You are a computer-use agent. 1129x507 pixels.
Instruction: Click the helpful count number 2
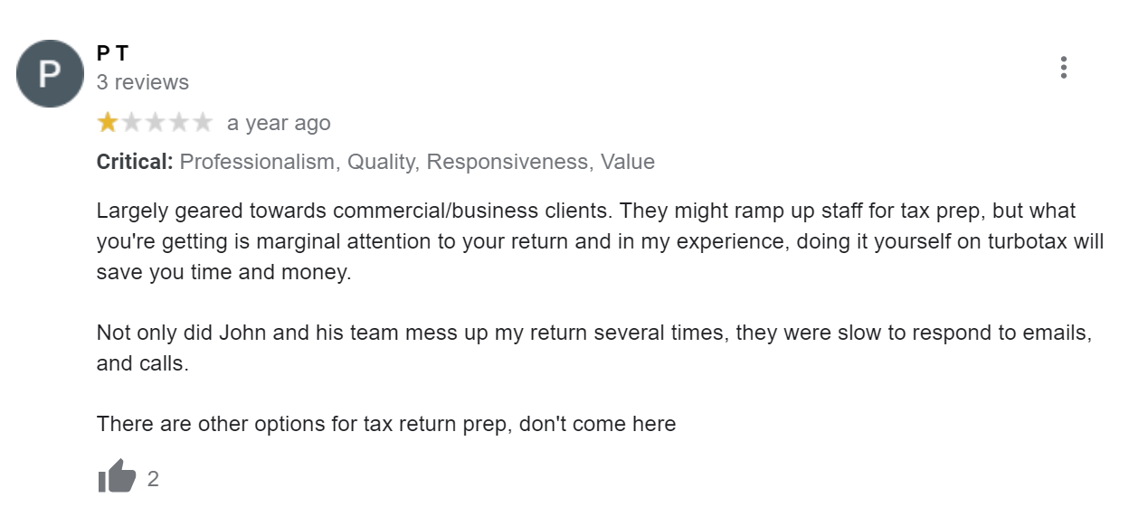click(x=153, y=479)
